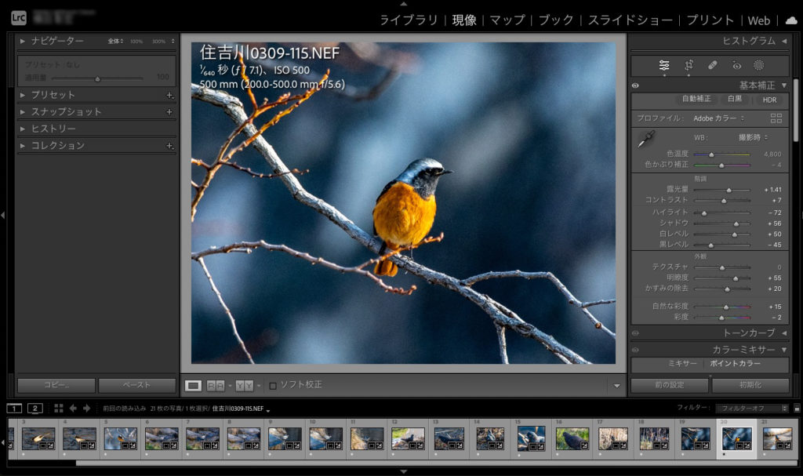Select the Crop tool icon
The height and width of the screenshot is (476, 803).
tap(689, 65)
